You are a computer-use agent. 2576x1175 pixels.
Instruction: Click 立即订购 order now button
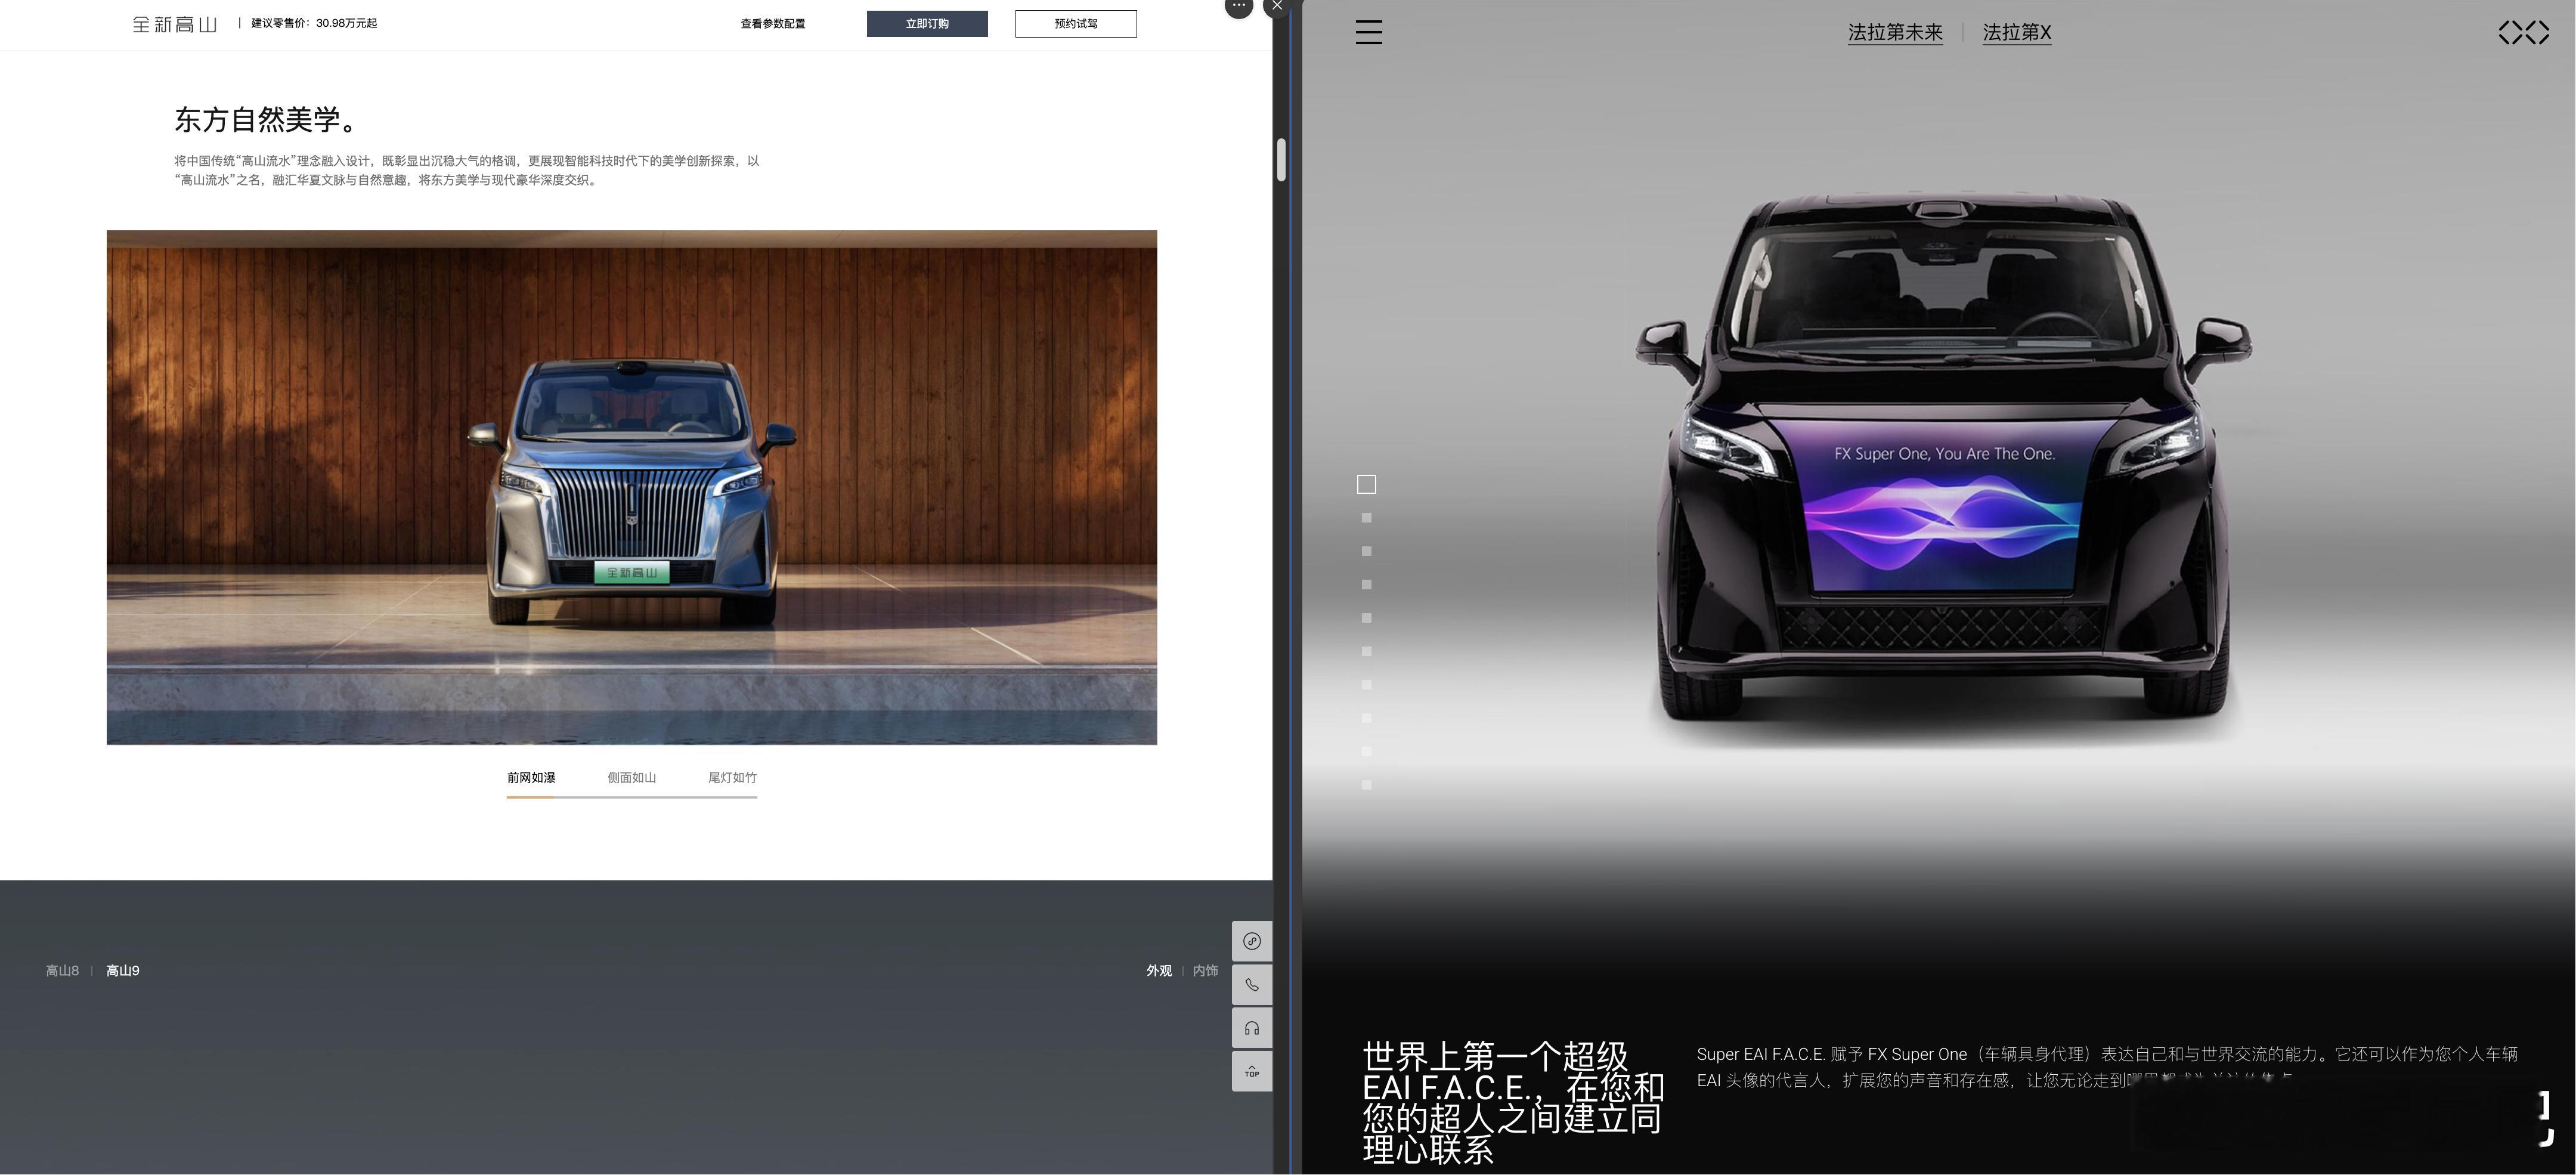pos(927,24)
